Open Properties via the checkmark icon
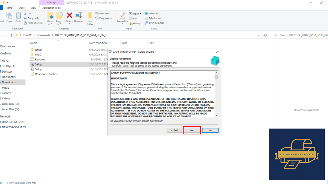 (x=122, y=15)
